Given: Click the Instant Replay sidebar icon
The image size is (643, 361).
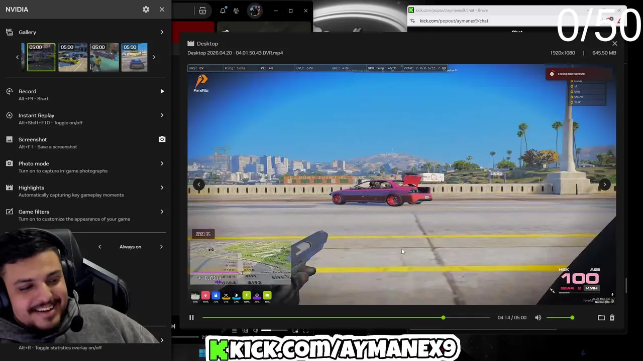Looking at the screenshot, I should 9,115.
